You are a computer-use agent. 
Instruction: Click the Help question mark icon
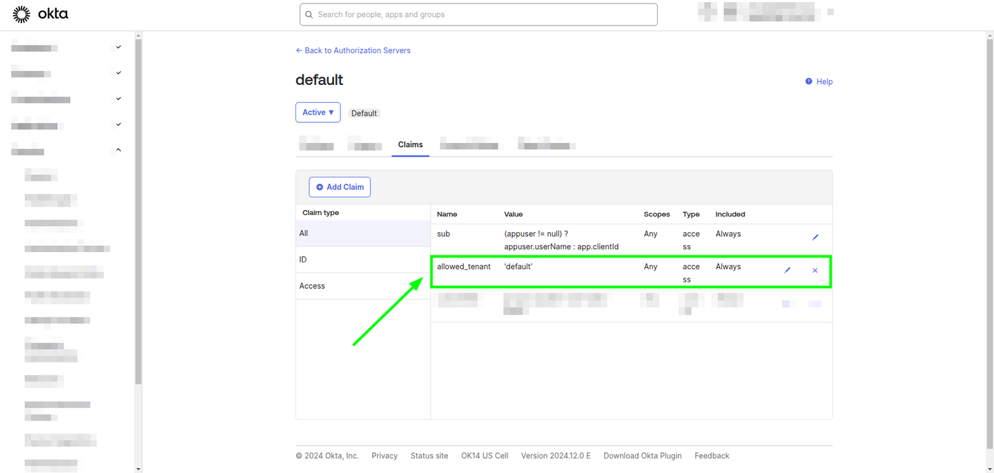coord(809,81)
